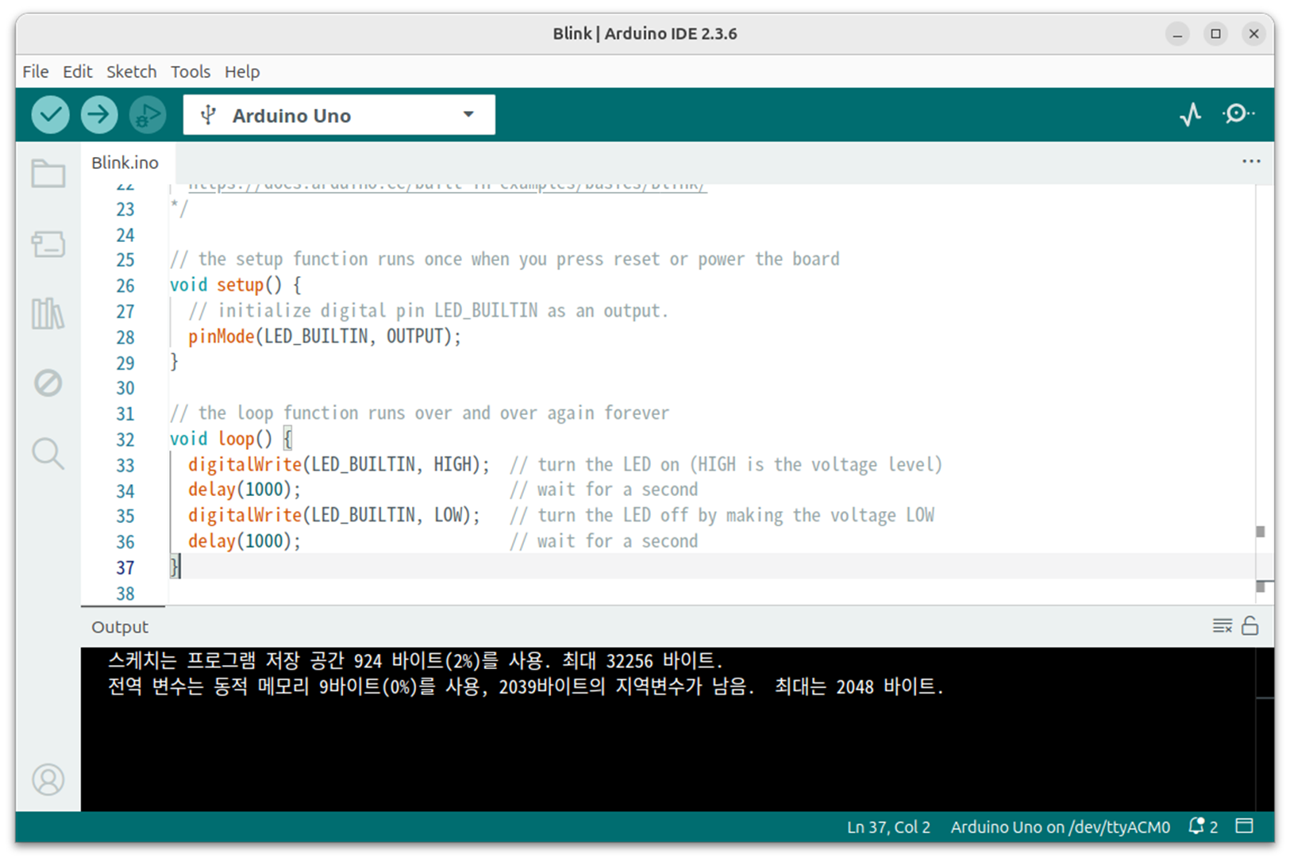Select the Output panel tab
This screenshot has height=861, width=1290.
(x=120, y=627)
